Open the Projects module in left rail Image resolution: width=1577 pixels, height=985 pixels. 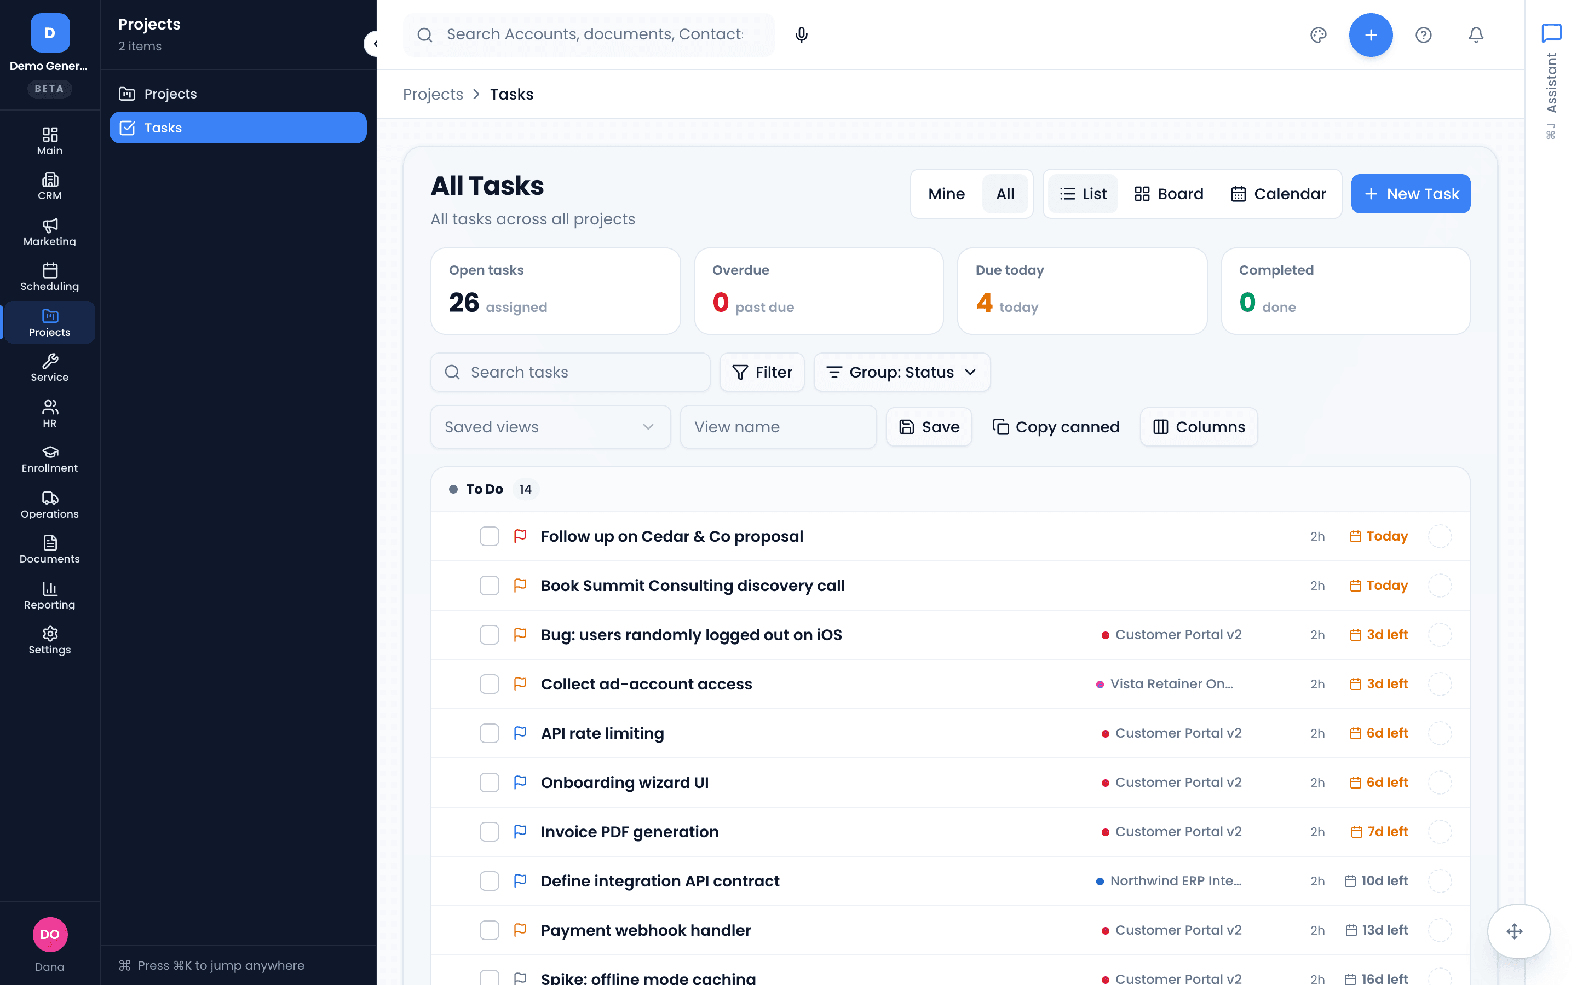coord(49,322)
